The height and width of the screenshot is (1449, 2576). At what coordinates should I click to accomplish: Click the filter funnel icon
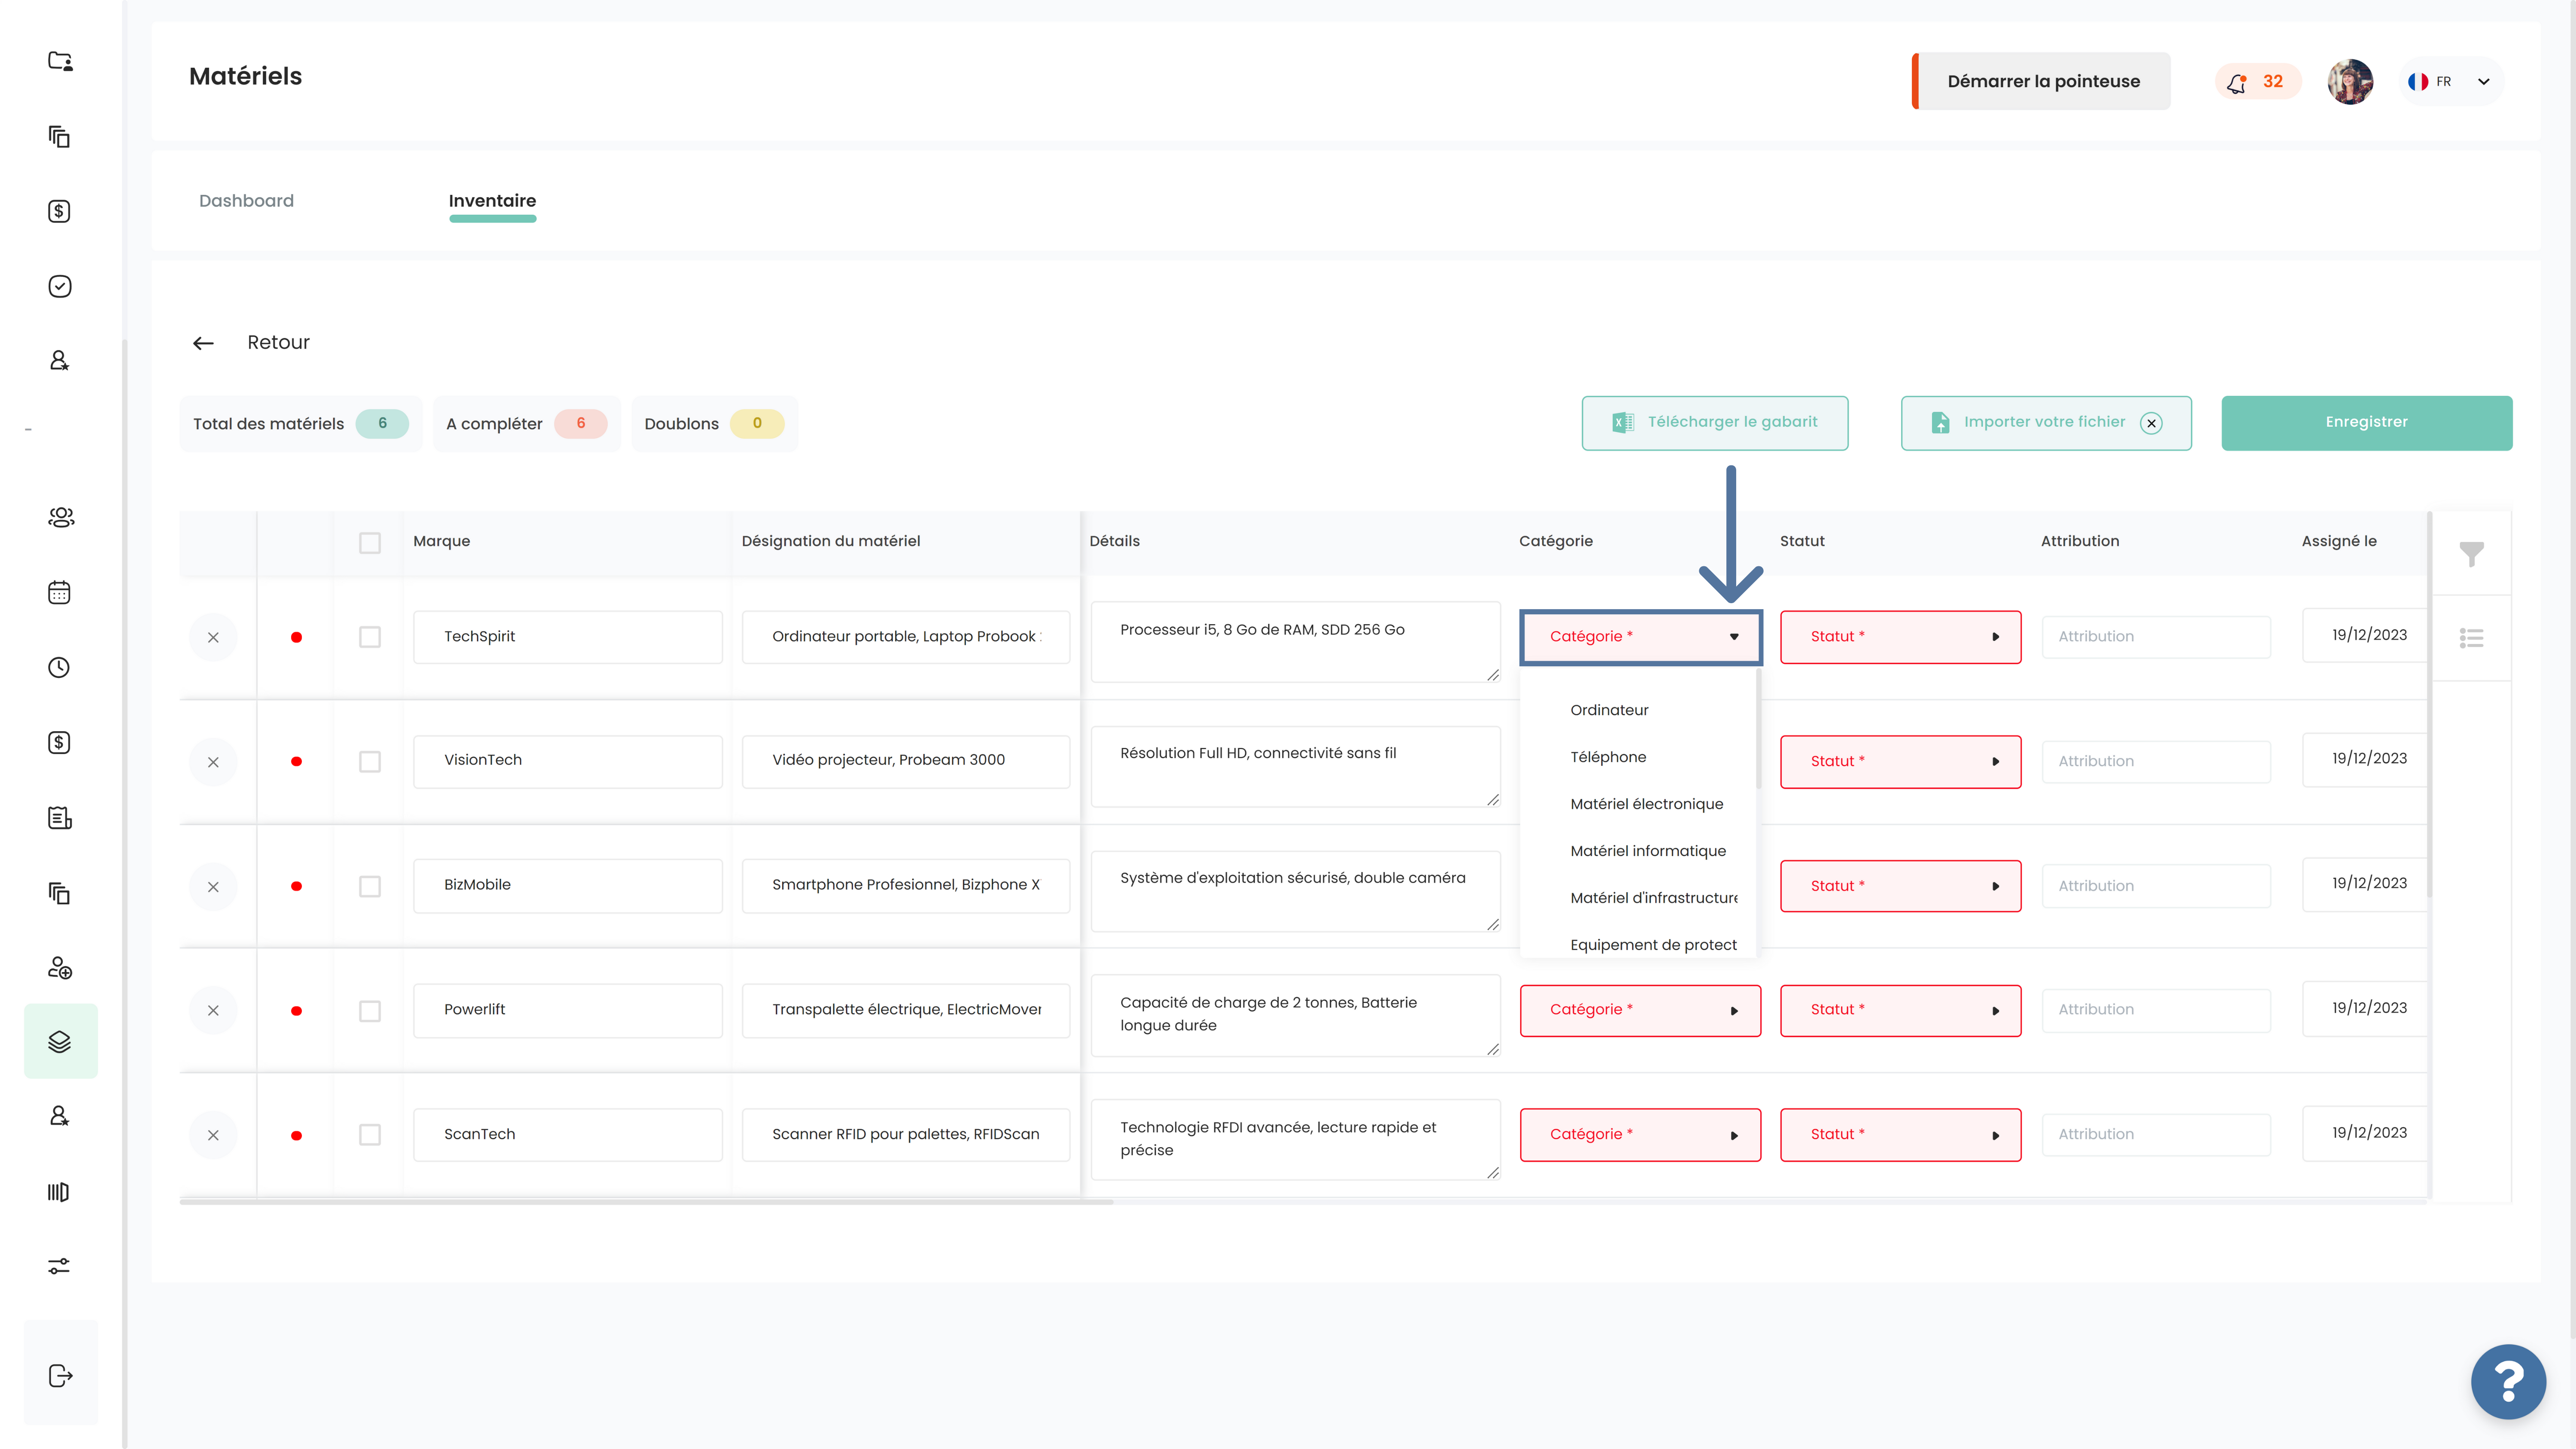point(2471,554)
